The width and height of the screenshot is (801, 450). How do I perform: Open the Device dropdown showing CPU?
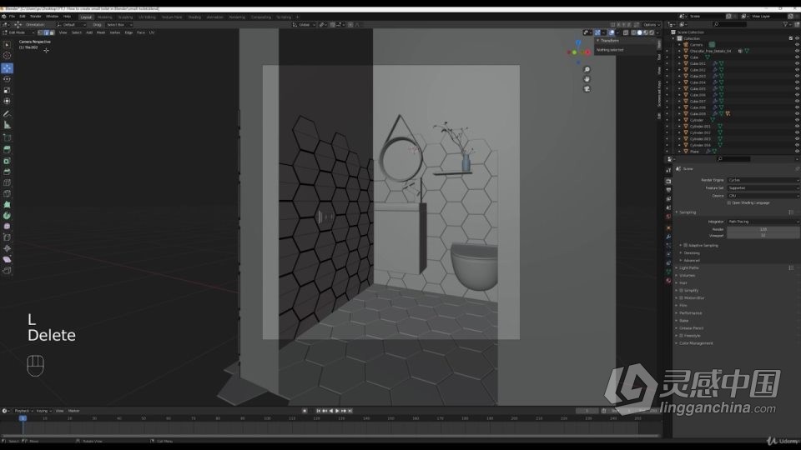[763, 195]
